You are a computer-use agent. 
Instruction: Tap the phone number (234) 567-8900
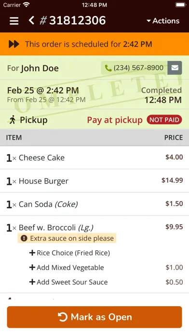[x=138, y=68]
